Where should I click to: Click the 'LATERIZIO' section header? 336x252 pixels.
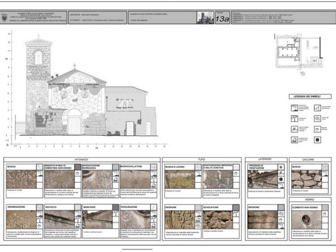pos(266,159)
